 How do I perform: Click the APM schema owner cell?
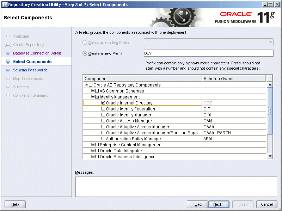pyautogui.click(x=234, y=139)
